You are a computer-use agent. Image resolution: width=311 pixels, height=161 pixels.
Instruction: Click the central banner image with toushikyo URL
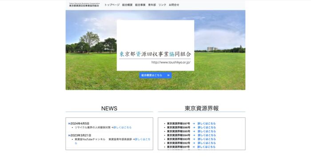155,45
